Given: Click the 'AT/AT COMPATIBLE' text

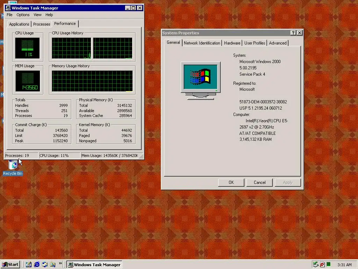Looking at the screenshot, I should [x=258, y=133].
